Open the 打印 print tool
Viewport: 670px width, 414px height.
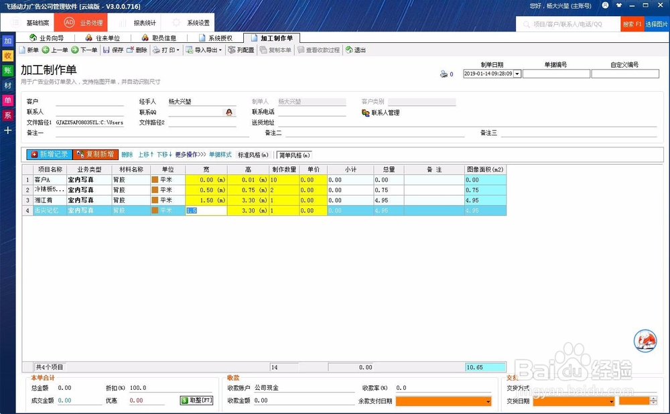(164, 50)
